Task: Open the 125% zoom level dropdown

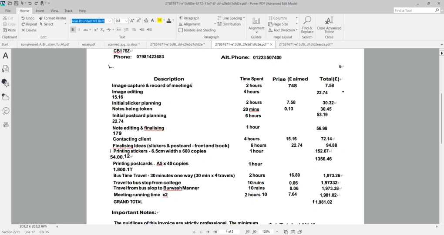Action: click(x=277, y=232)
